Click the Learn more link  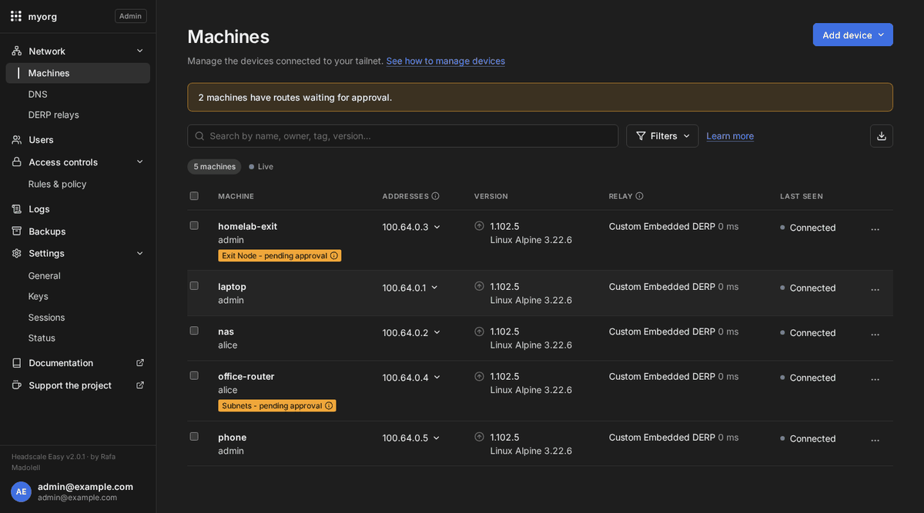pyautogui.click(x=730, y=136)
